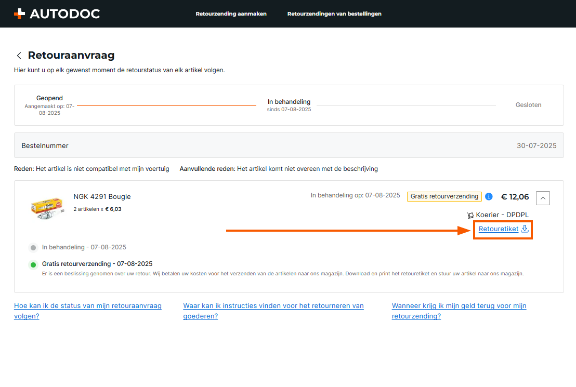Click the AUTODOC logo
Image resolution: width=576 pixels, height=387 pixels.
(x=57, y=14)
